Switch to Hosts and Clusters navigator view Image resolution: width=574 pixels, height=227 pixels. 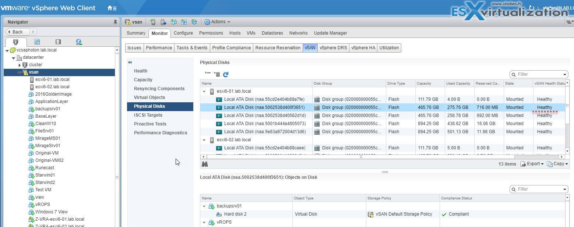click(x=16, y=42)
